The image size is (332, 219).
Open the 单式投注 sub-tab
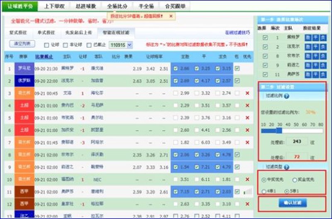[46, 33]
